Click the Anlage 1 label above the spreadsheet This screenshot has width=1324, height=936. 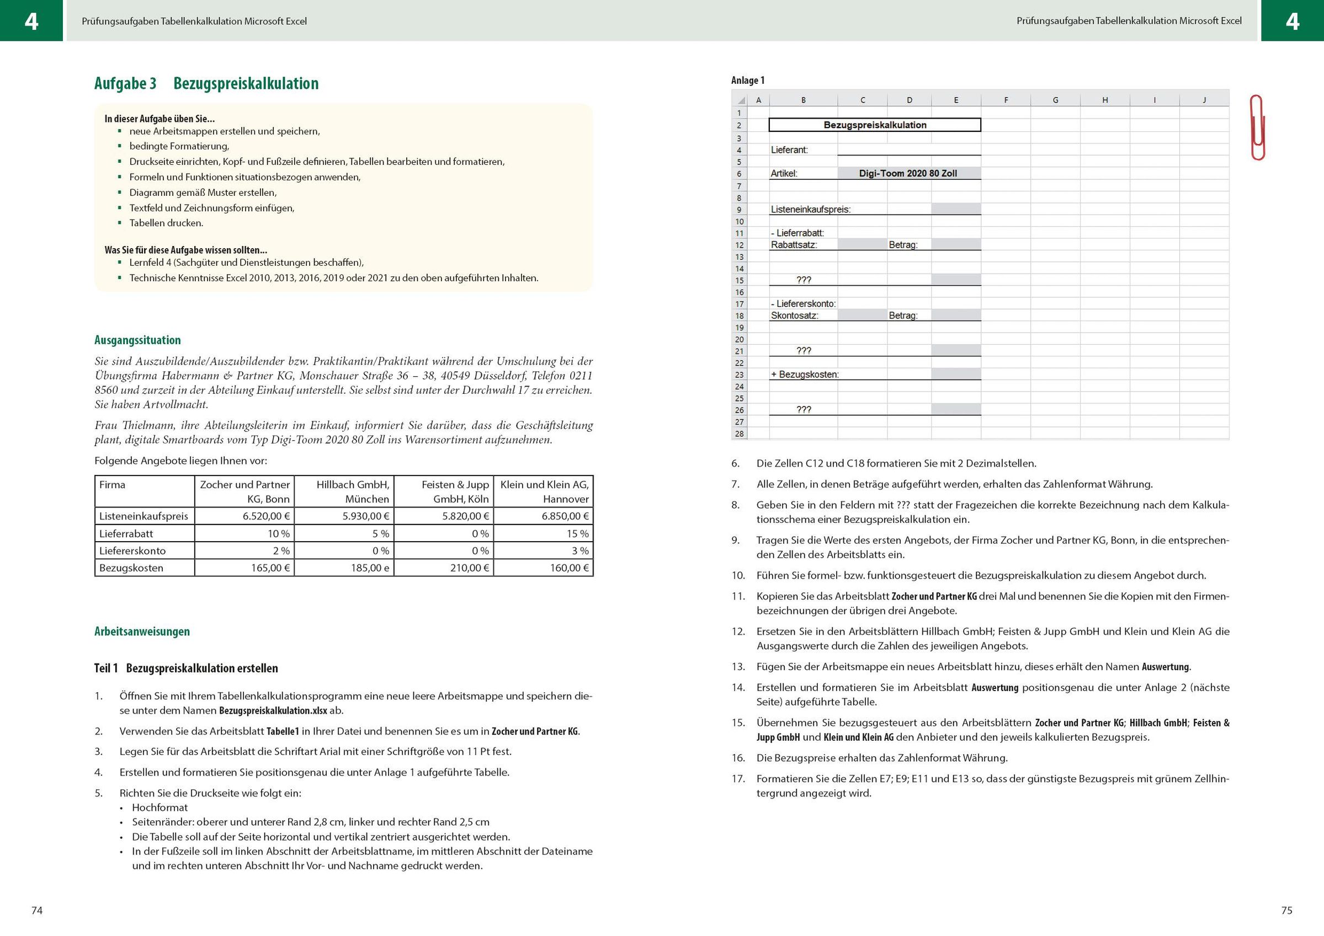(747, 80)
